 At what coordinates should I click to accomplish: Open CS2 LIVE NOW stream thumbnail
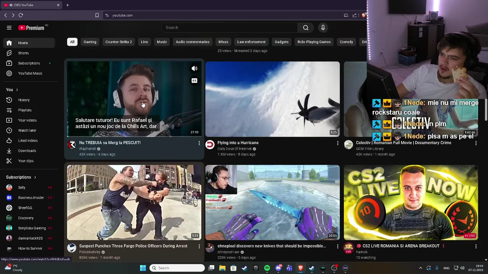pyautogui.click(x=411, y=202)
